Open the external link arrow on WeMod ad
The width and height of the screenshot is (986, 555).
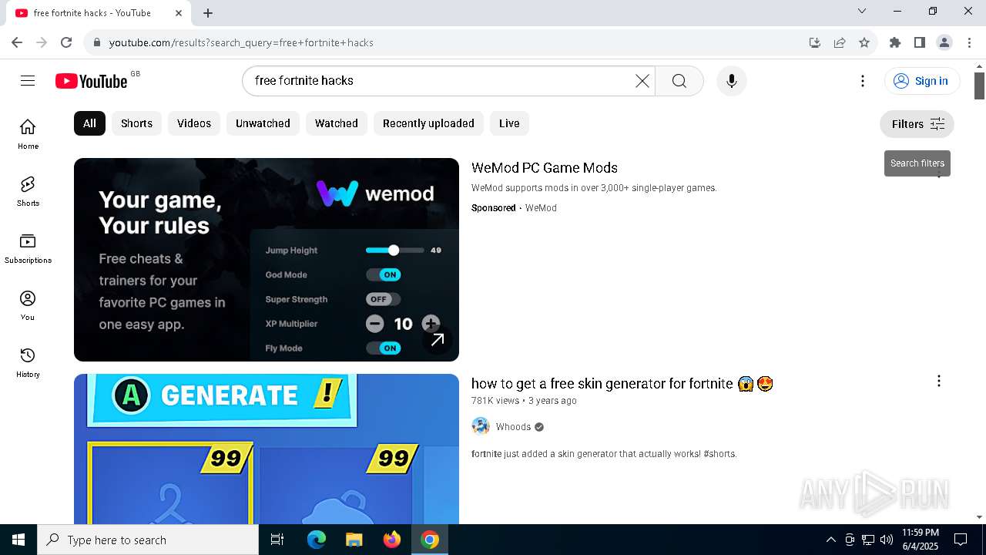click(x=438, y=340)
